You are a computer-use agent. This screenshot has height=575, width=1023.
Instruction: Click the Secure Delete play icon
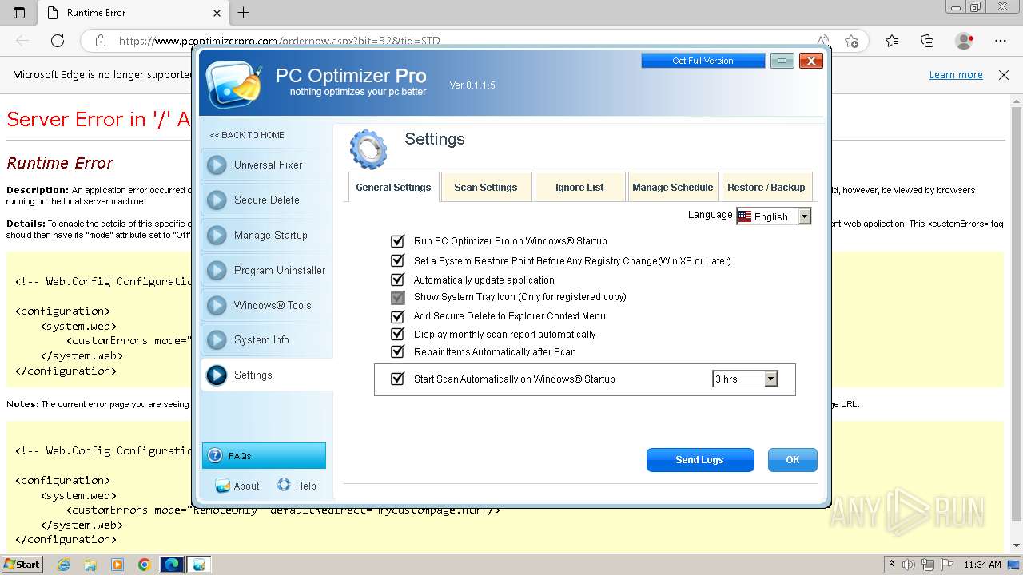[217, 200]
